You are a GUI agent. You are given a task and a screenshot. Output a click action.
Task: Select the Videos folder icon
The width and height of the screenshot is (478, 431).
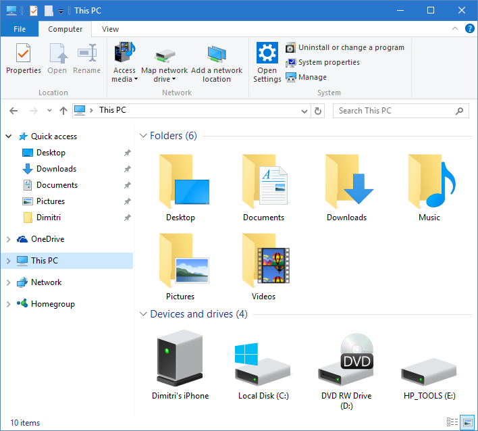[x=265, y=260]
